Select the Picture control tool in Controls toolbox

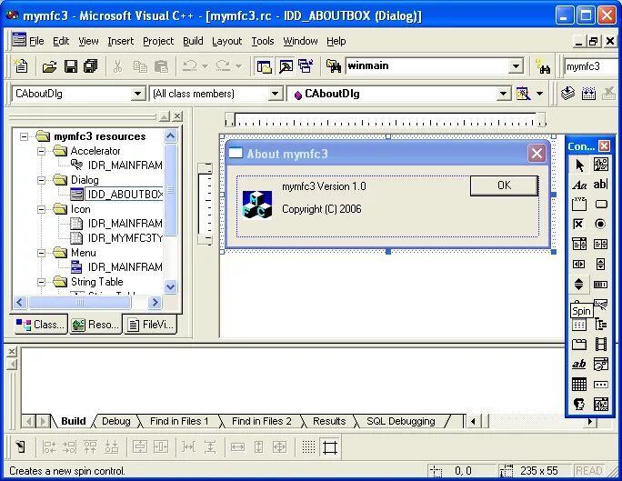click(x=600, y=165)
